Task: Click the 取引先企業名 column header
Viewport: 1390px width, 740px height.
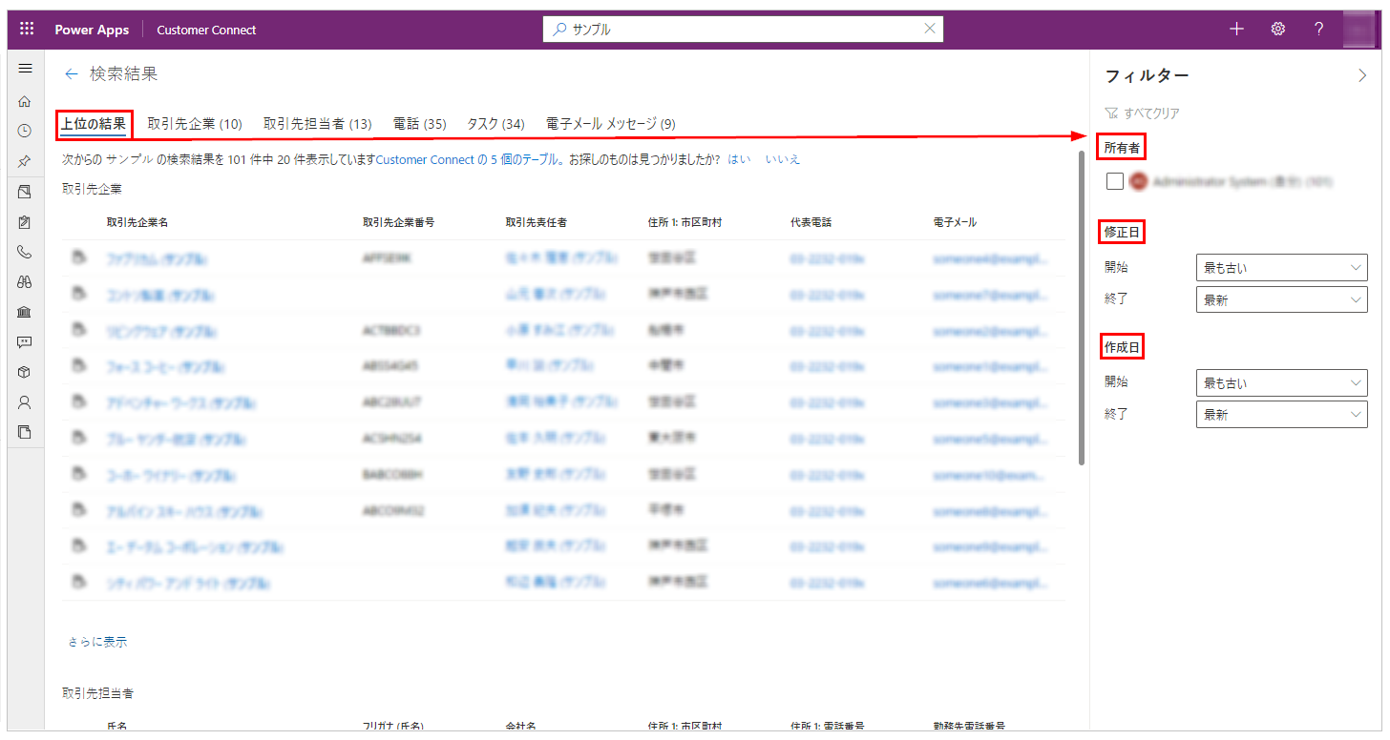Action: 137,222
